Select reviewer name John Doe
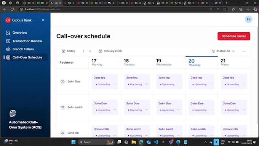 pos(74,81)
